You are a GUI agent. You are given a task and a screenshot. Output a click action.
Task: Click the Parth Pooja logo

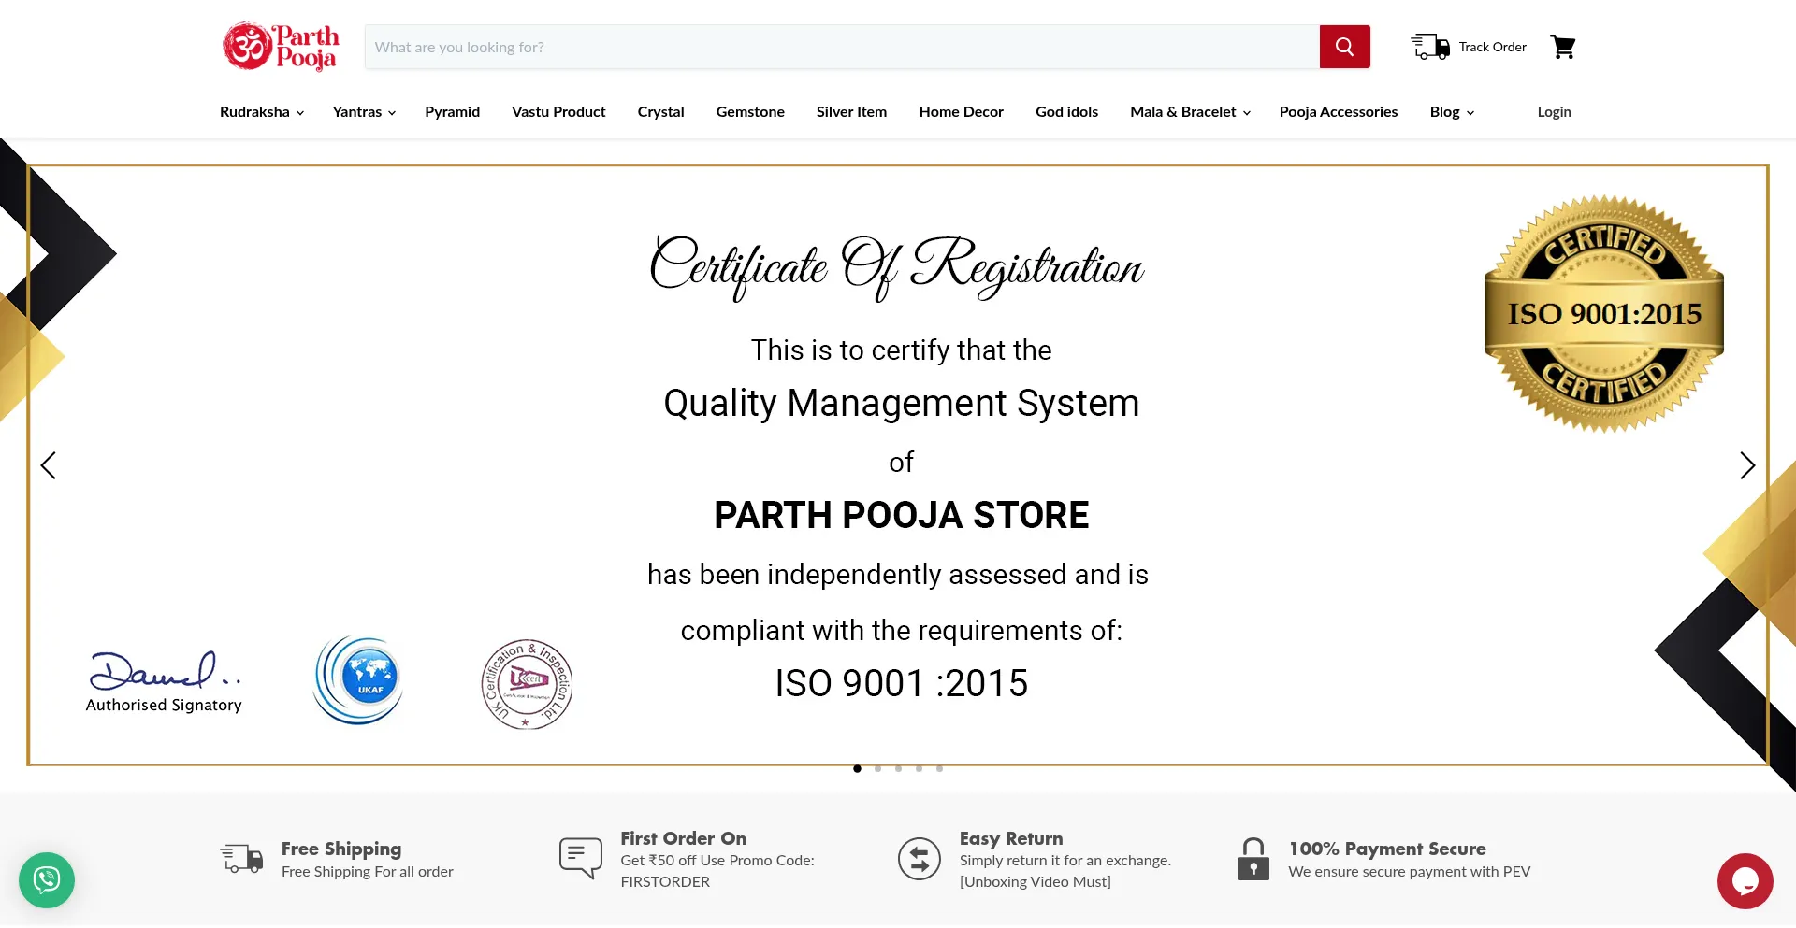281,47
